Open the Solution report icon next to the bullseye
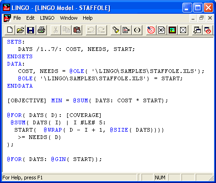This screenshot has height=183, width=216. pos(161,30)
